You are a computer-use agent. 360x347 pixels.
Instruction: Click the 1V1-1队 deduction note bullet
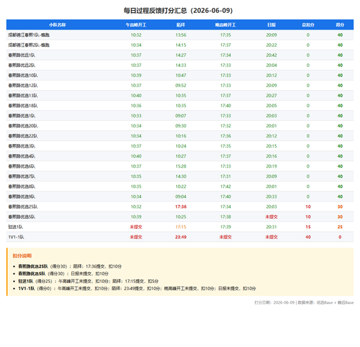pos(137,289)
